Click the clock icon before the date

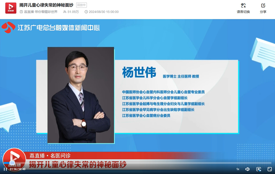[86, 12]
